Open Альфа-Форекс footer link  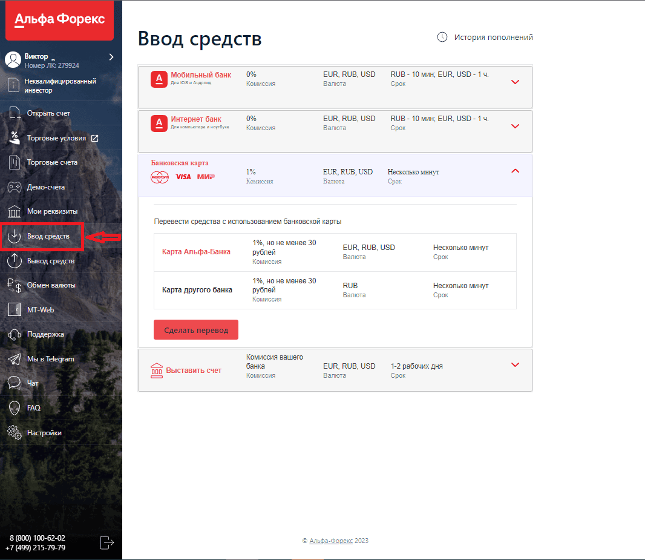331,541
